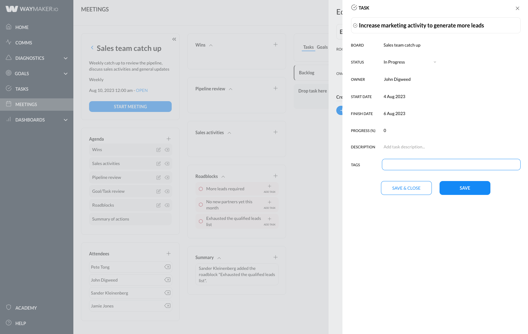Screen dimensions: 528x334
Task: Delete the Goal/Task review agenda item
Action: click(167, 191)
